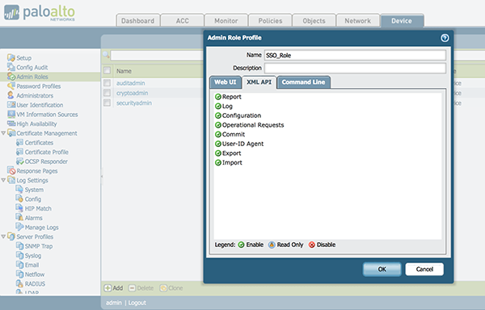Click the System log settings icon
Image resolution: width=485 pixels, height=310 pixels.
(19, 190)
